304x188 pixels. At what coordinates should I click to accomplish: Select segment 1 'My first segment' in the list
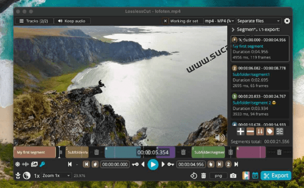pos(260,49)
